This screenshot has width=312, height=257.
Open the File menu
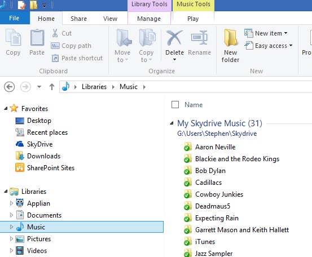[14, 18]
